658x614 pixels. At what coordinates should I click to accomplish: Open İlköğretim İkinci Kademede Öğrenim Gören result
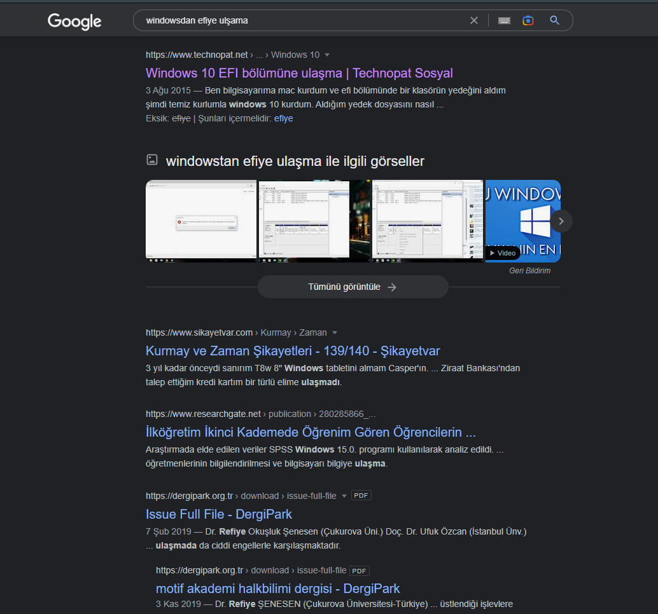[x=311, y=432]
